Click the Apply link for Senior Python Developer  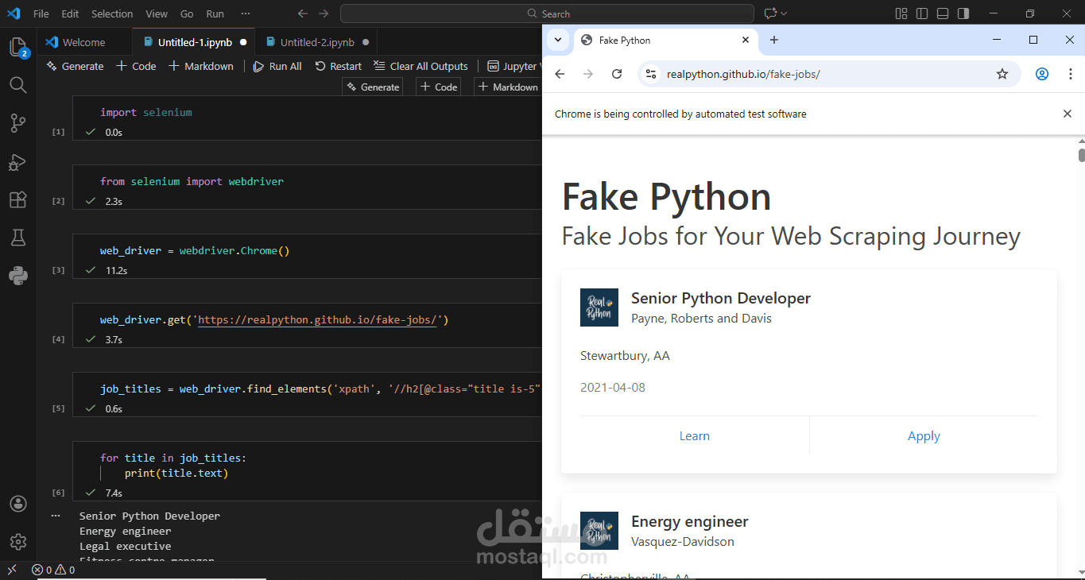tap(924, 436)
